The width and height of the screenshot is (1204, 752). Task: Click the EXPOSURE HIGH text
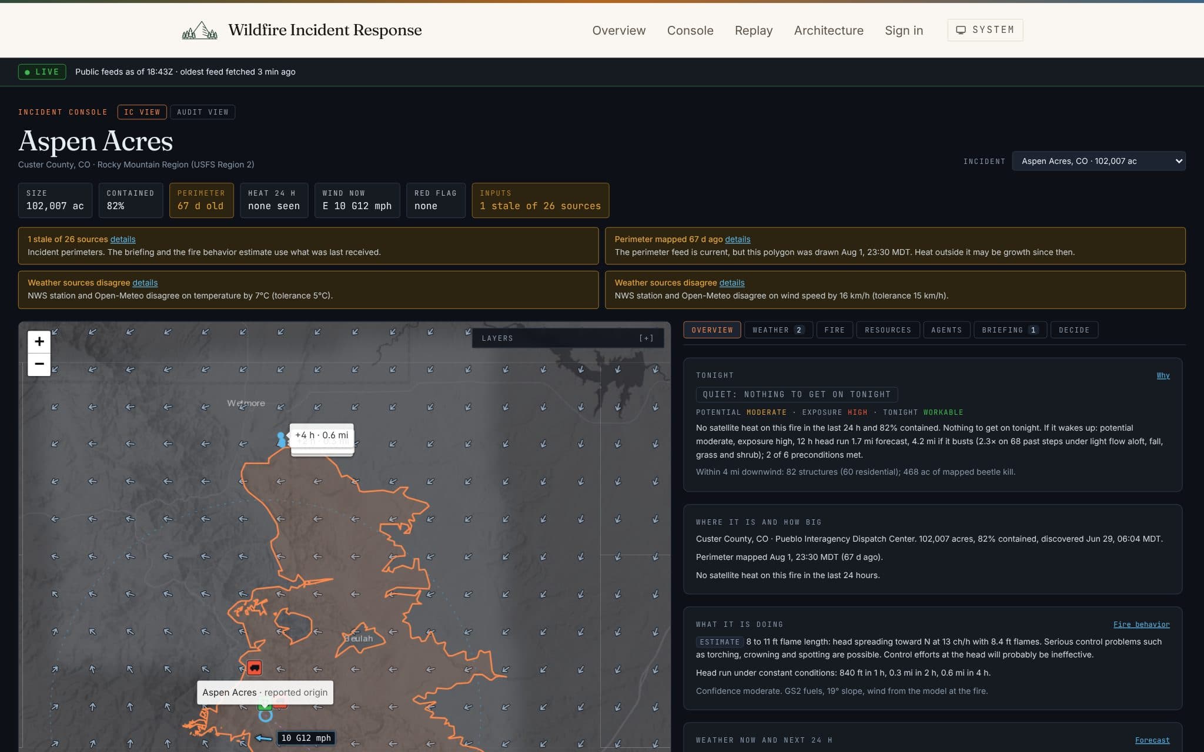834,412
